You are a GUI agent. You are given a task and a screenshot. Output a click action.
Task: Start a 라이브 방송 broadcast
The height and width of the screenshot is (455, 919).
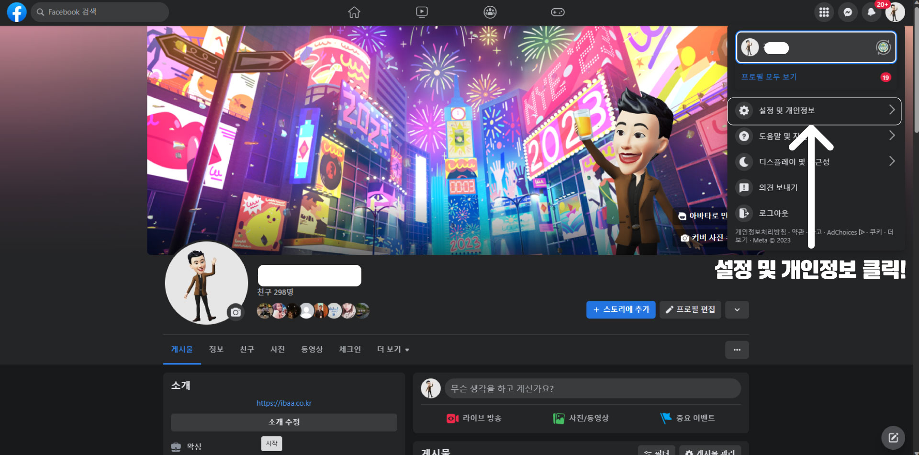click(474, 418)
